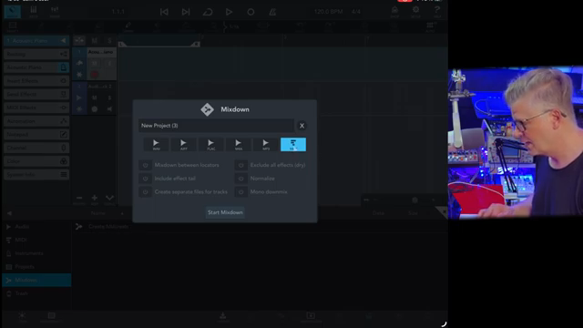Toggle Mono downmix option
This screenshot has width=583, height=328.
tap(240, 192)
